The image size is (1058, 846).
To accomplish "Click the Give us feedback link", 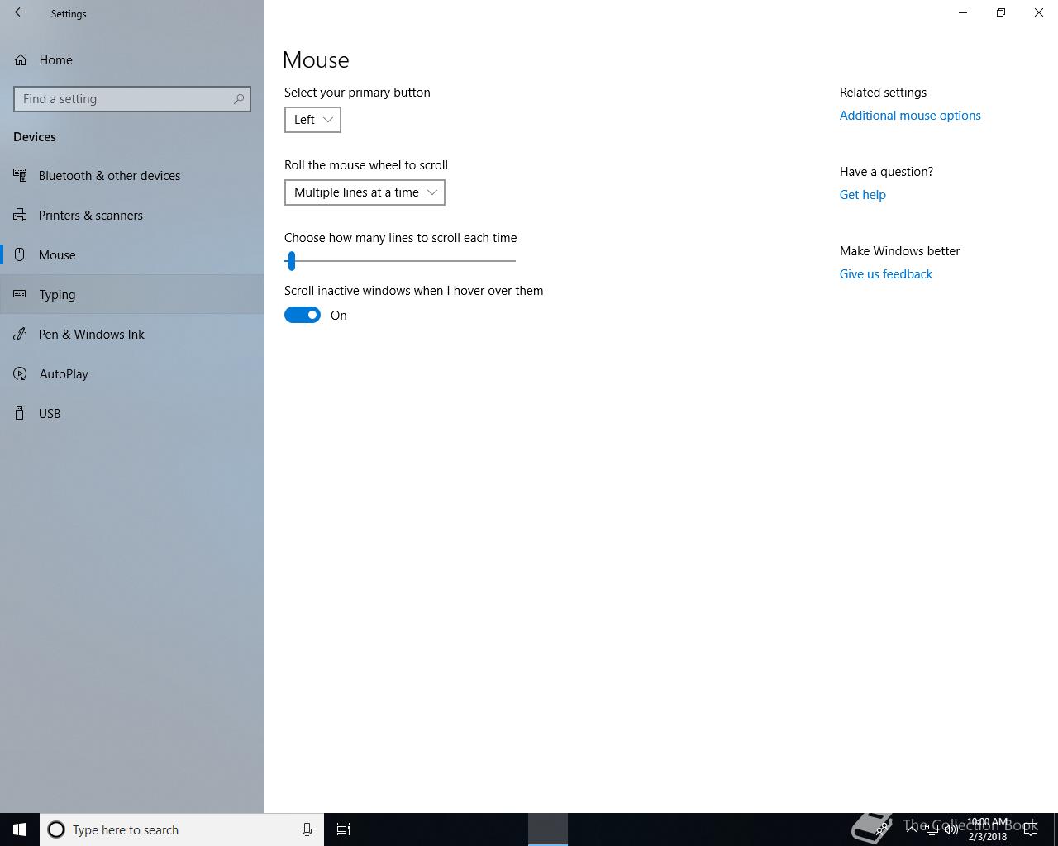I will (885, 274).
